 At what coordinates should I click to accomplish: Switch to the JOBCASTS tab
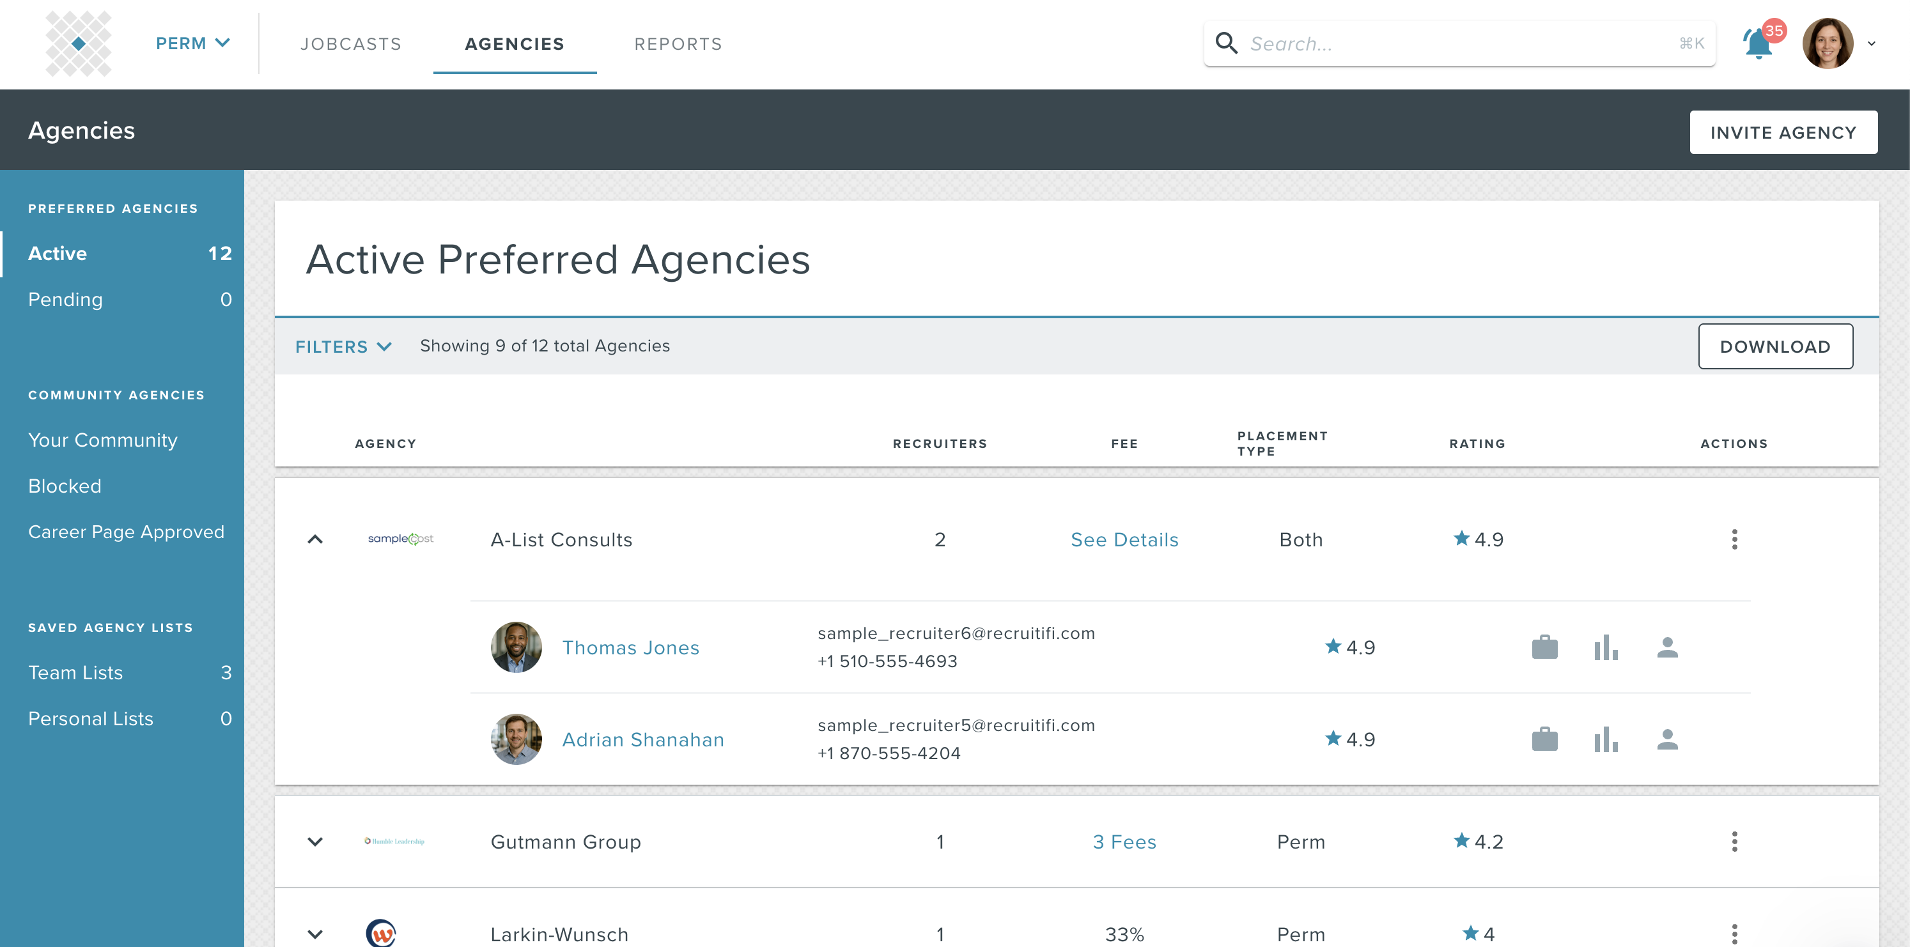tap(351, 43)
